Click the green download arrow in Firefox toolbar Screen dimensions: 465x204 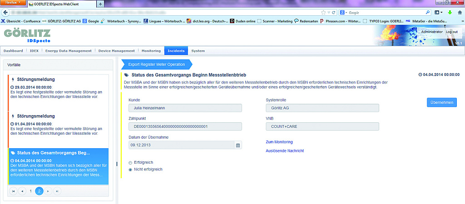(450, 13)
